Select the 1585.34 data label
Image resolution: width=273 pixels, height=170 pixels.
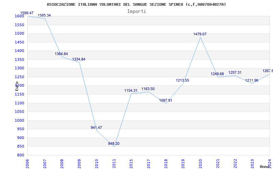pos(44,15)
